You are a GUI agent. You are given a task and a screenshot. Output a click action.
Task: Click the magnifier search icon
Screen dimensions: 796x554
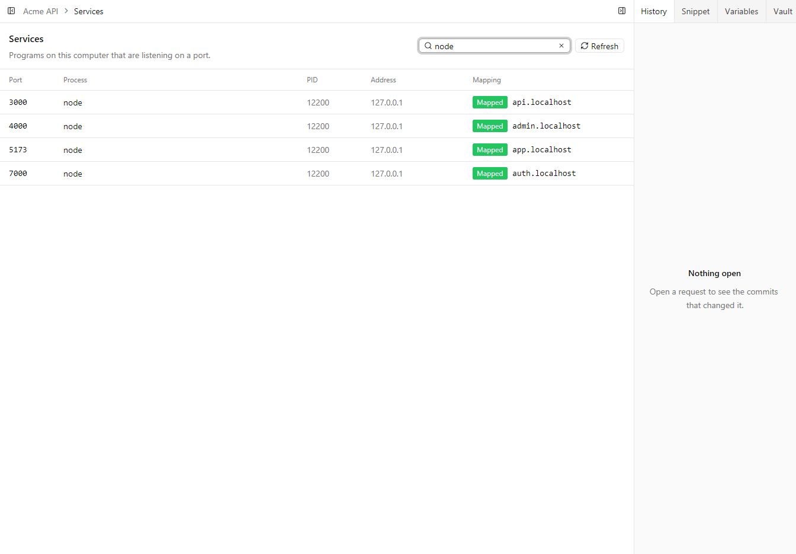[x=428, y=46]
